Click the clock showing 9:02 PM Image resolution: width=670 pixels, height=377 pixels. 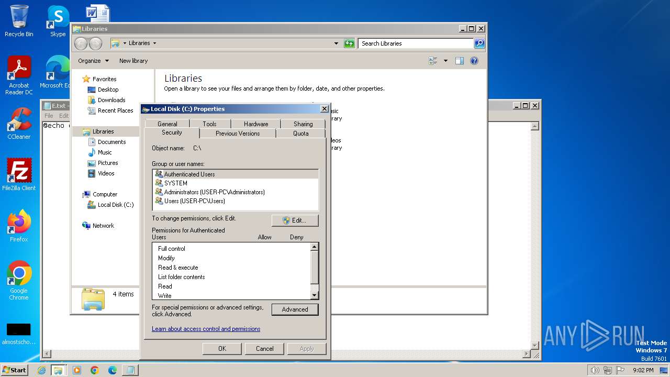[x=643, y=370]
